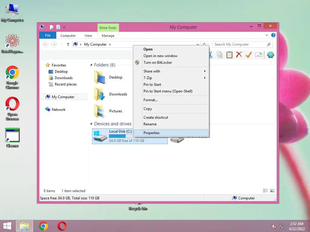
Task: Click the Back navigation arrow
Action: [x=45, y=44]
